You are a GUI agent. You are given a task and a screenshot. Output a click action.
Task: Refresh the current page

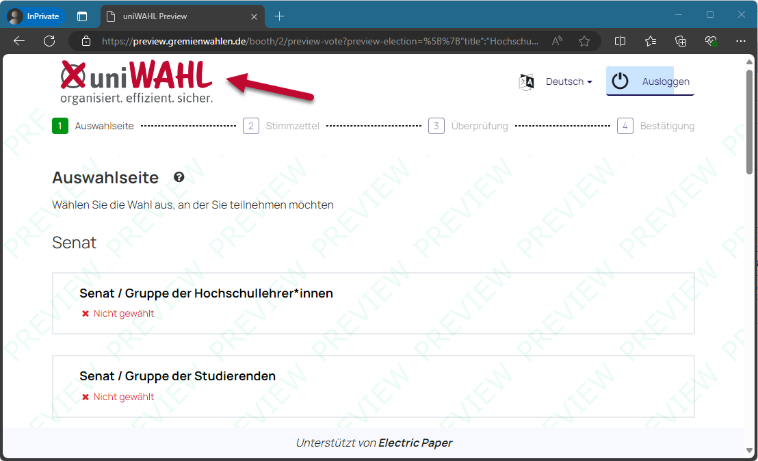coord(49,41)
